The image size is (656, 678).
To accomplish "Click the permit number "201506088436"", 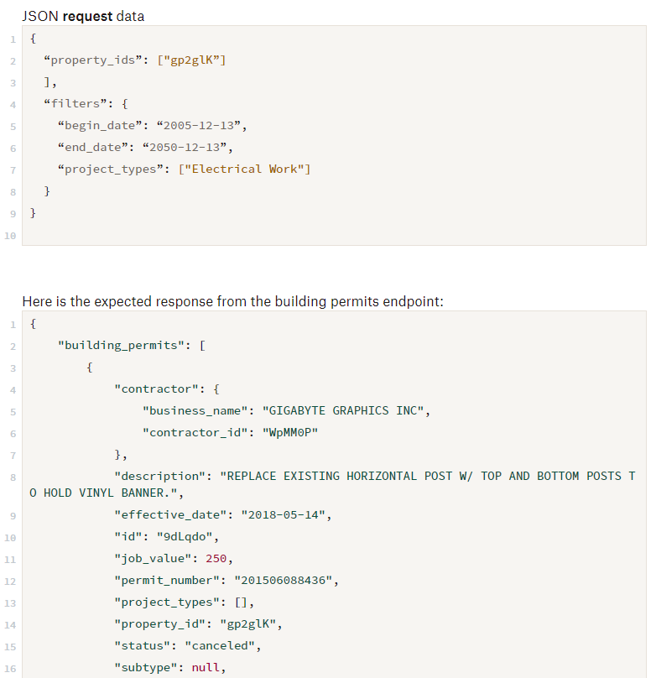I will [286, 580].
